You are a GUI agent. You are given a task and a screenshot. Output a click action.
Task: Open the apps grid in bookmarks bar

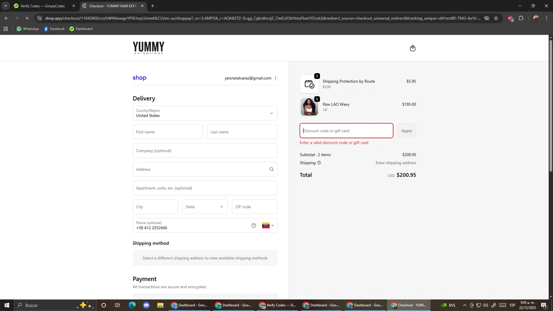[x=6, y=29]
